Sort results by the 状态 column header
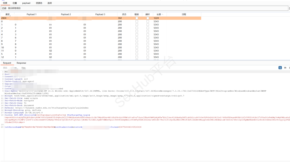The width and height of the screenshot is (290, 162). point(124,14)
